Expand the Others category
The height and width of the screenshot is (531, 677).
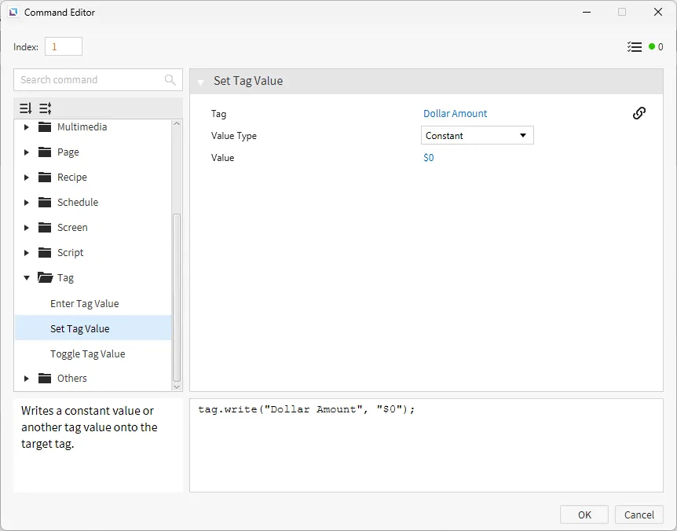click(x=27, y=379)
